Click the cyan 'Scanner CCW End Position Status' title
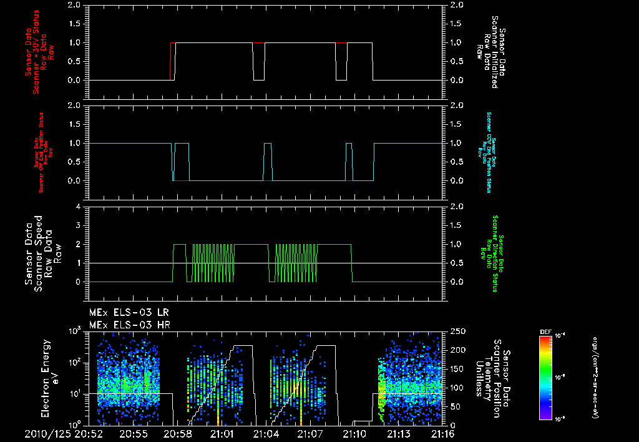 tap(489, 152)
